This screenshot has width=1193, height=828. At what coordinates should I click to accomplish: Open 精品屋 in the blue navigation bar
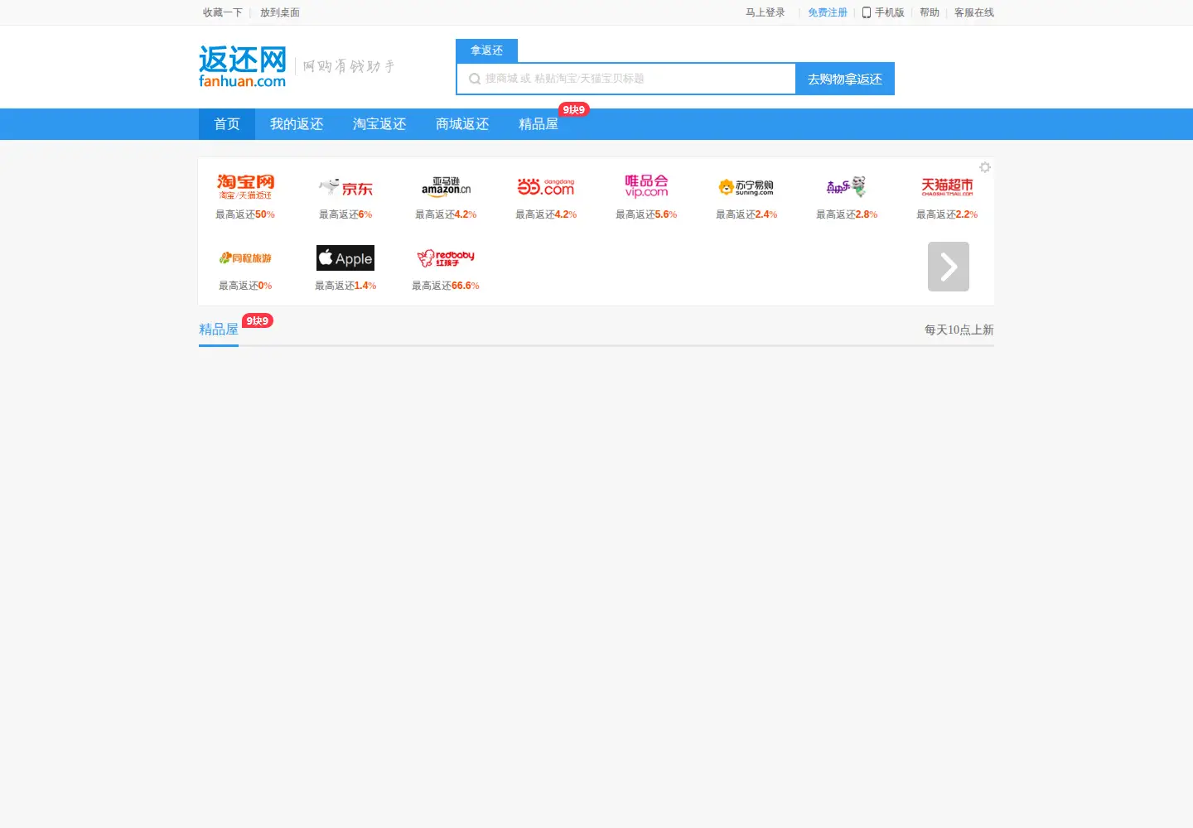pos(539,124)
